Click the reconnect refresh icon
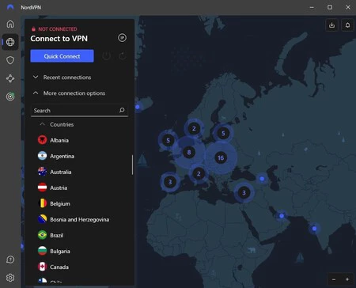 pyautogui.click(x=123, y=56)
